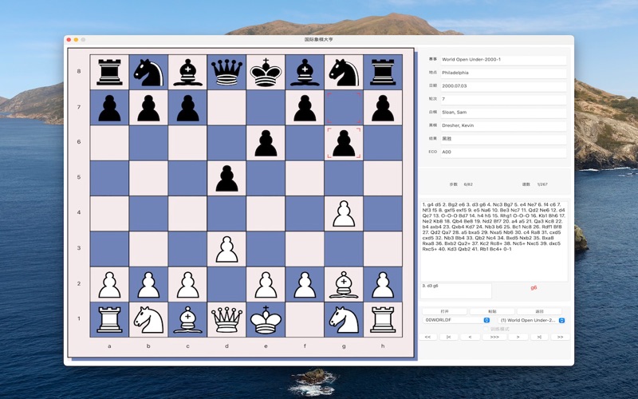Jump to previous game with << button
Screen dimensions: 638x399
428,337
